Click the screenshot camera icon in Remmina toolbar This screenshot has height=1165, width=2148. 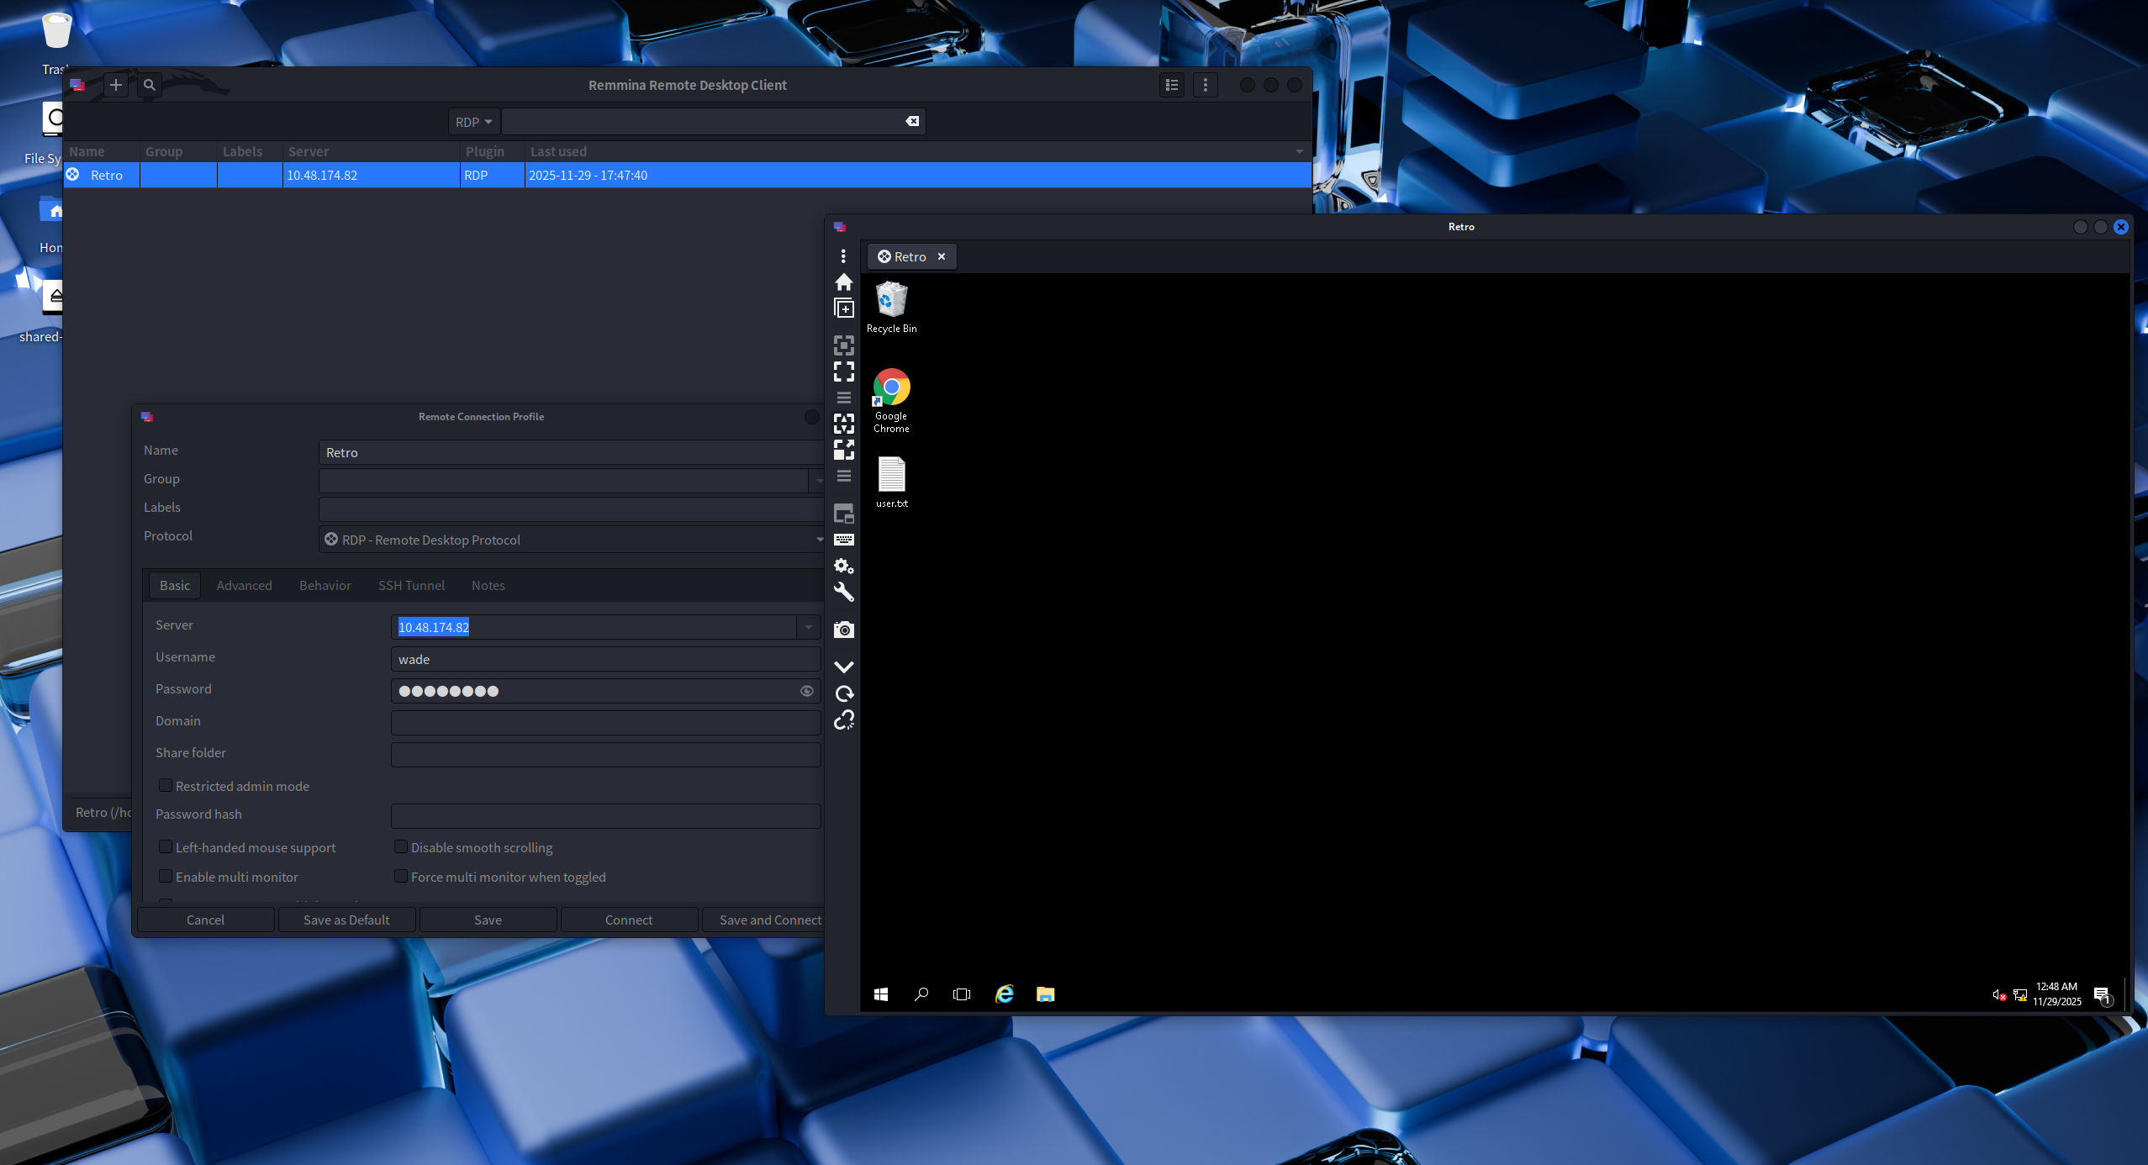pos(843,630)
